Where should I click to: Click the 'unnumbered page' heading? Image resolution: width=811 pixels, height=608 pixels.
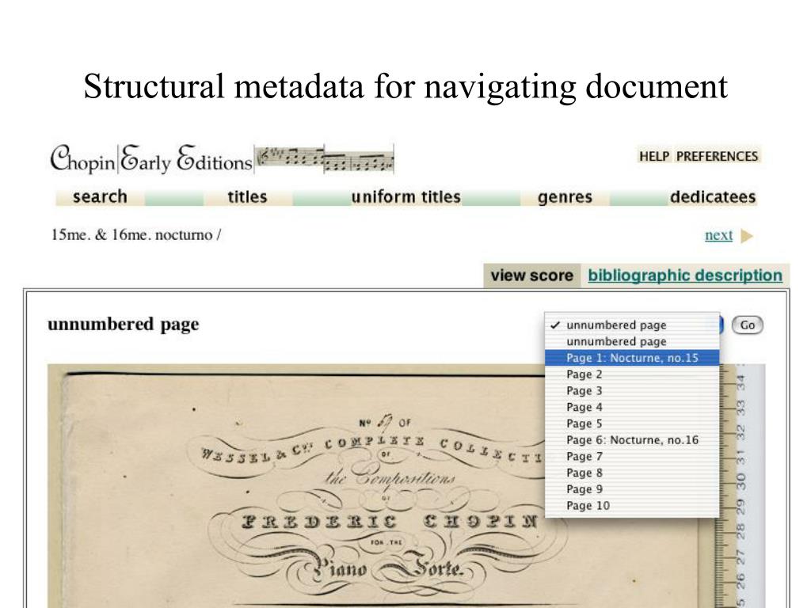click(123, 325)
